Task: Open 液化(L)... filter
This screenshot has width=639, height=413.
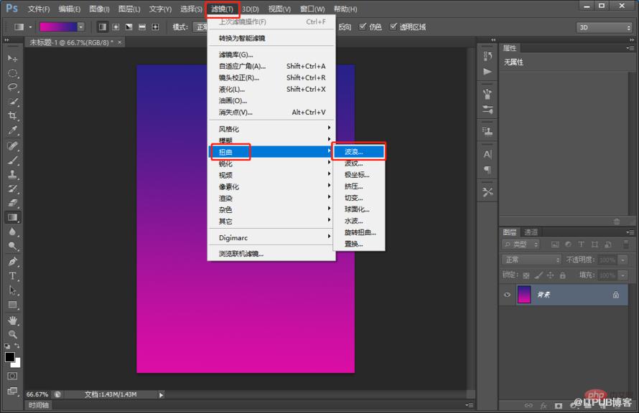Action: pyautogui.click(x=271, y=89)
